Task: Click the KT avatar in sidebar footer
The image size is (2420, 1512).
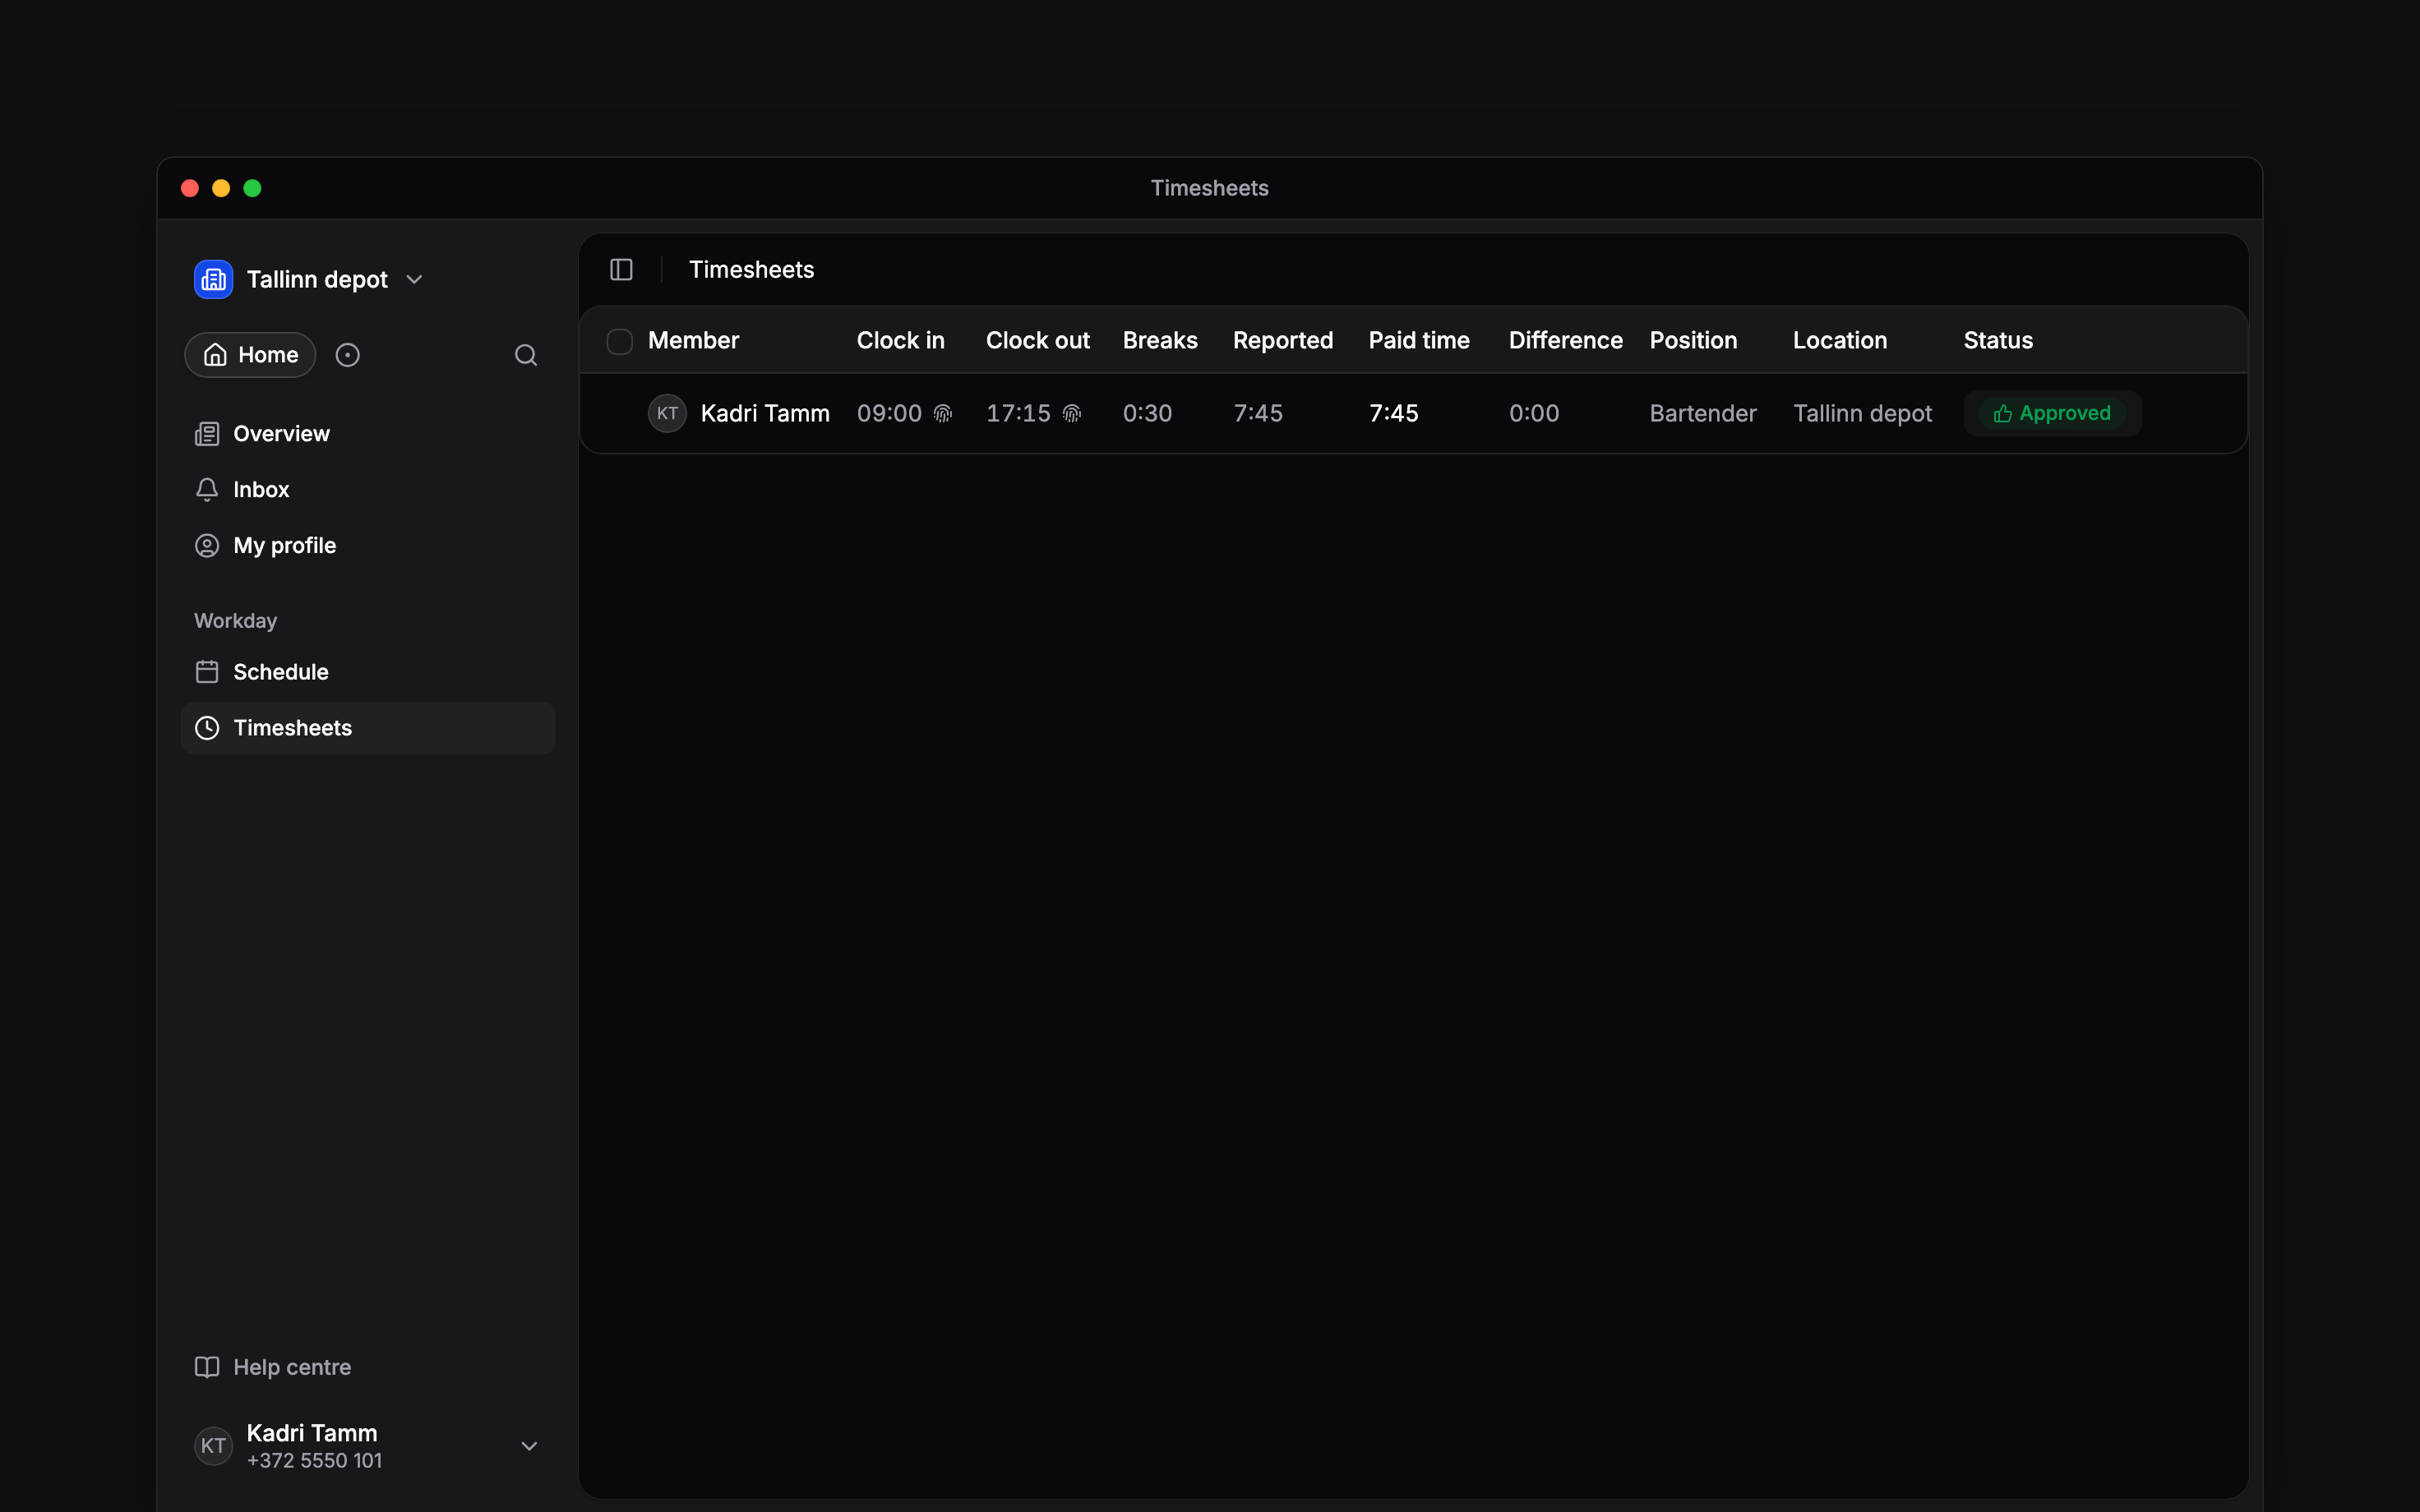Action: tap(213, 1446)
